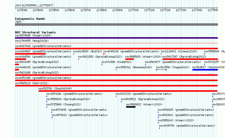225x138 pixels.
Task: Select nsv4035750 (gnomADStructuralVariants) label
Action: click(187, 126)
